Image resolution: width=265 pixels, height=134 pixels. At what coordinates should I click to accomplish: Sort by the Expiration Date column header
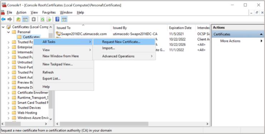[180, 28]
